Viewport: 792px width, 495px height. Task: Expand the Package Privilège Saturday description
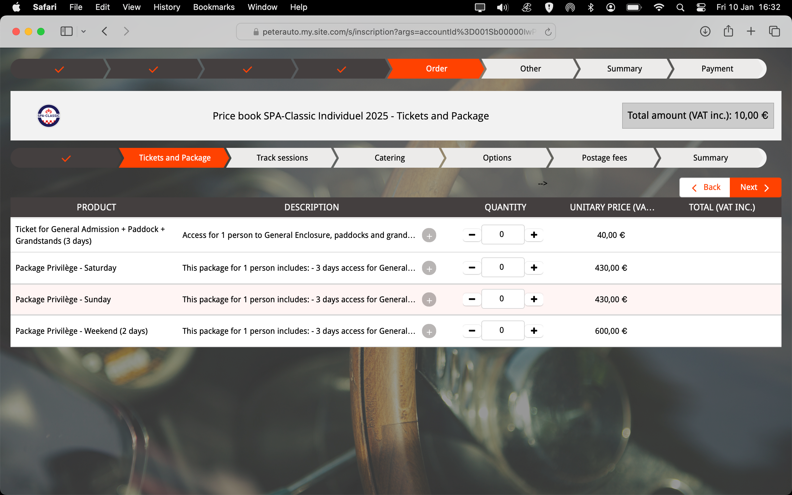click(429, 268)
